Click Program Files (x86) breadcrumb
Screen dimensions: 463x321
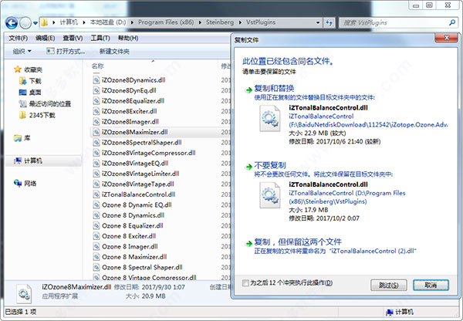166,22
